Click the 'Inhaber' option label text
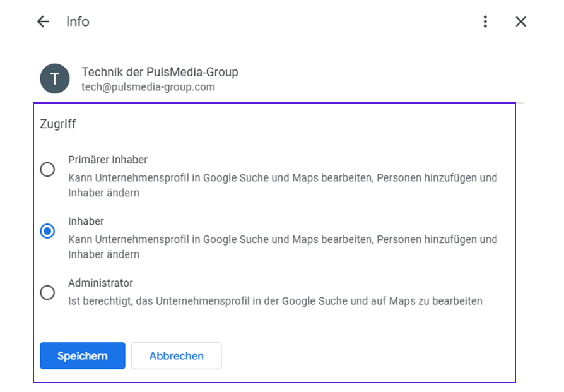Screen dimensions: 564x392 pos(86,222)
